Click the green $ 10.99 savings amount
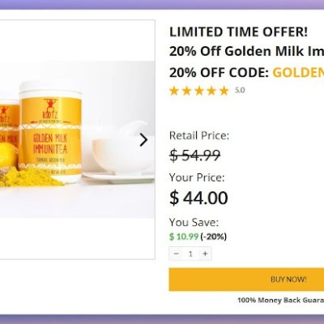This screenshot has height=324, width=324. click(x=184, y=237)
